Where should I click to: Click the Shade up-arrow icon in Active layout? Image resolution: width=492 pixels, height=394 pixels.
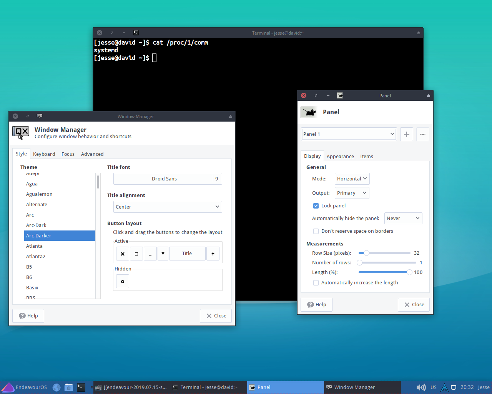(x=213, y=254)
